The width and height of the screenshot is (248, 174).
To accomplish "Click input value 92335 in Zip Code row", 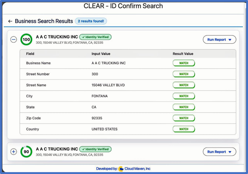I will click(97, 118).
